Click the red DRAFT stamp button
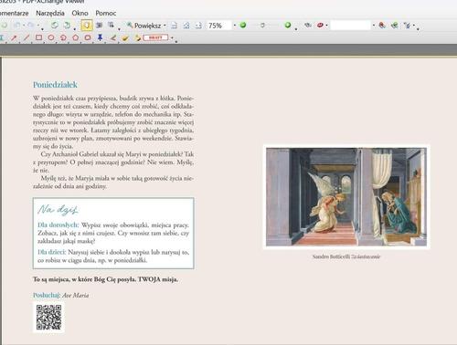This screenshot has height=345, width=457. 155,37
